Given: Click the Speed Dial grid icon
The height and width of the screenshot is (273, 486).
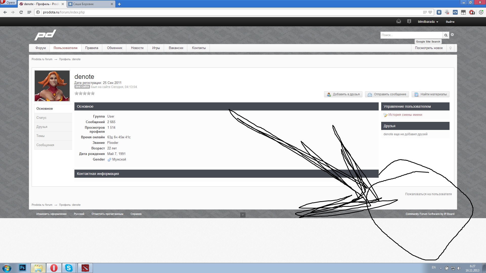Looking at the screenshot, I should (x=29, y=12).
